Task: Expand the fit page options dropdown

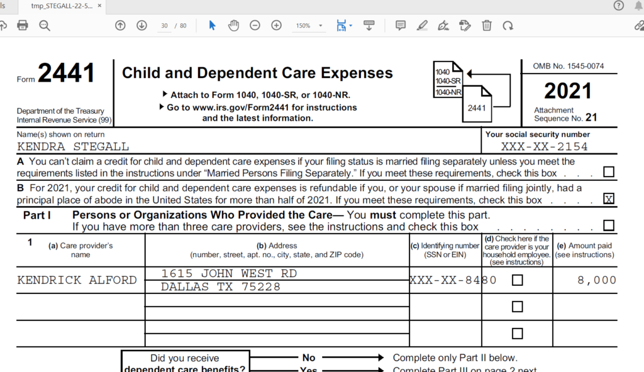Action: click(x=350, y=26)
